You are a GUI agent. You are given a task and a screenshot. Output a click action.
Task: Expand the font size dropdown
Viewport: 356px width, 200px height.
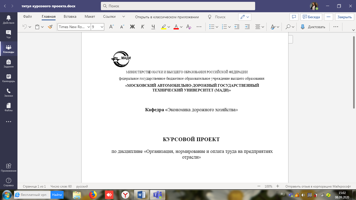tap(102, 27)
